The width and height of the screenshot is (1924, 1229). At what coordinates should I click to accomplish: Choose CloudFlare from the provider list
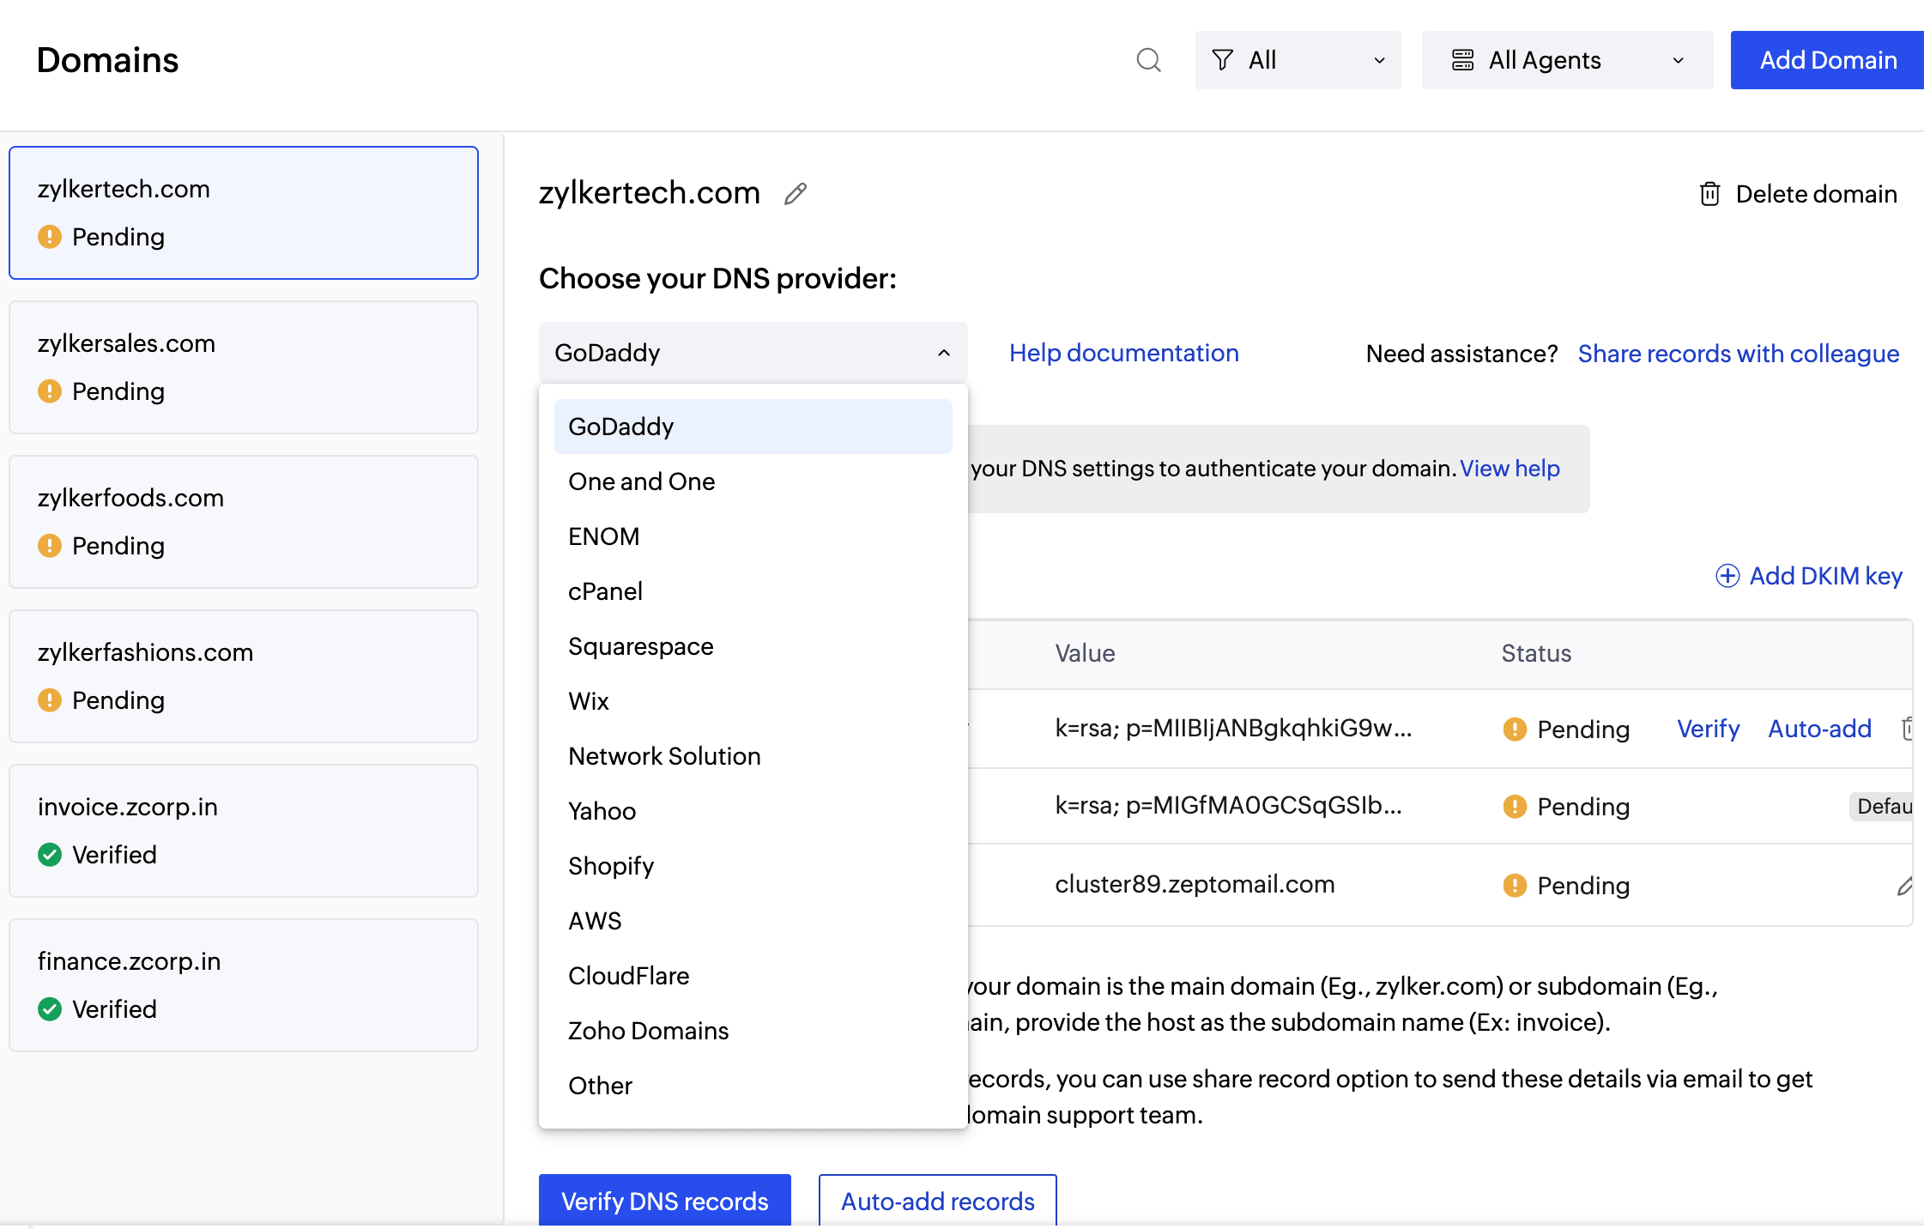coord(753,976)
